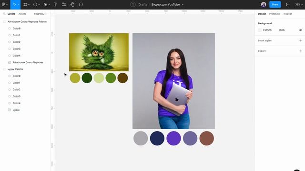Open Frame tool options dropdown arrow
This screenshot has height=171, width=305.
coord(29,4)
